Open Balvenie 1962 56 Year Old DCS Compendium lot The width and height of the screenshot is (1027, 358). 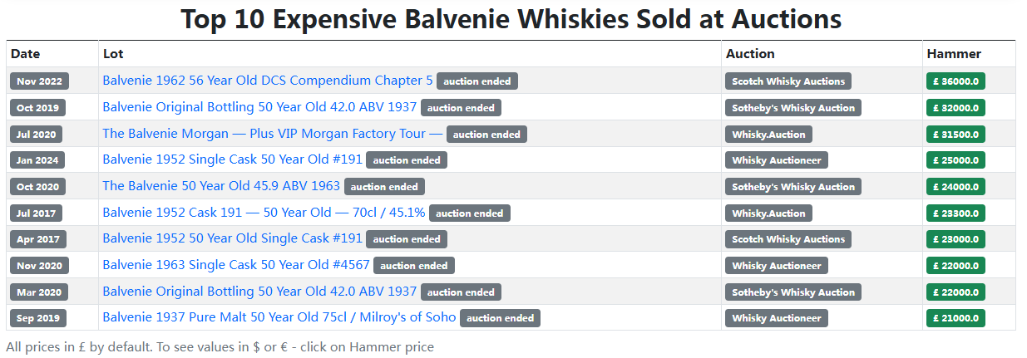point(267,81)
